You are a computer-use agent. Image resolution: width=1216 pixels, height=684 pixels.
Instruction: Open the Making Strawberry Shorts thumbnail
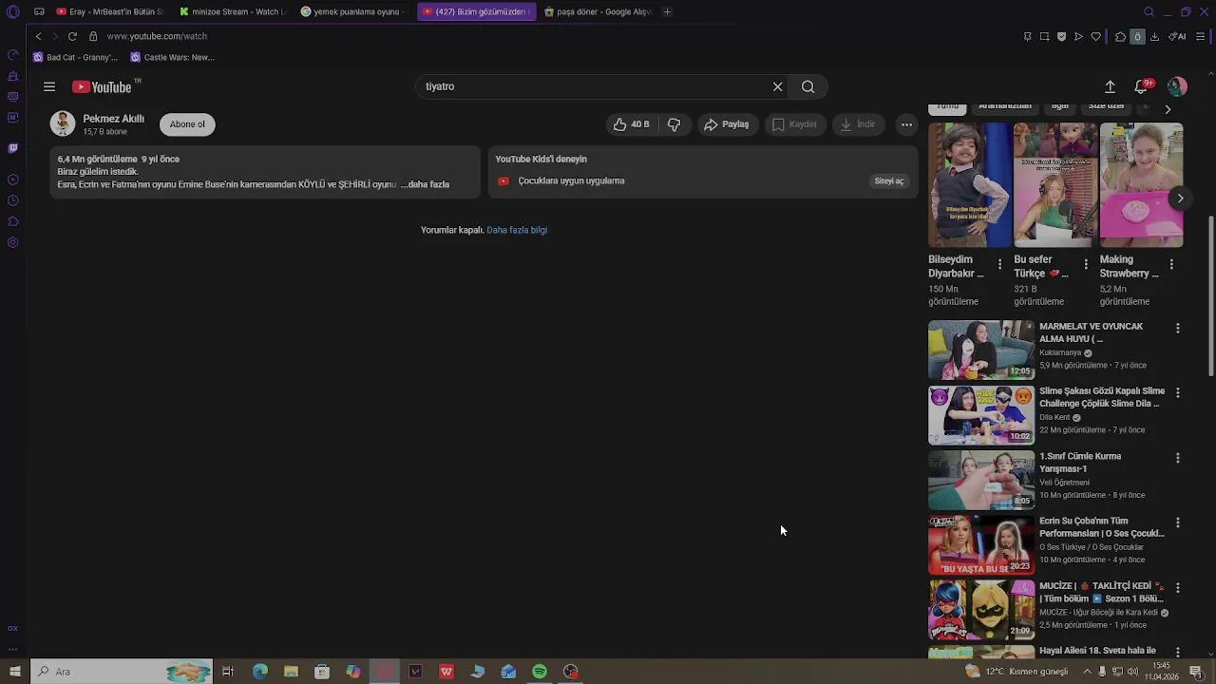tap(1141, 185)
